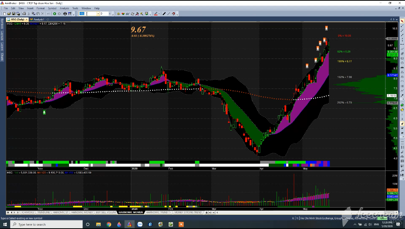Screen dimensions: 405x229
Task: Pick line color with red pen swatch
Action: coord(156,14)
